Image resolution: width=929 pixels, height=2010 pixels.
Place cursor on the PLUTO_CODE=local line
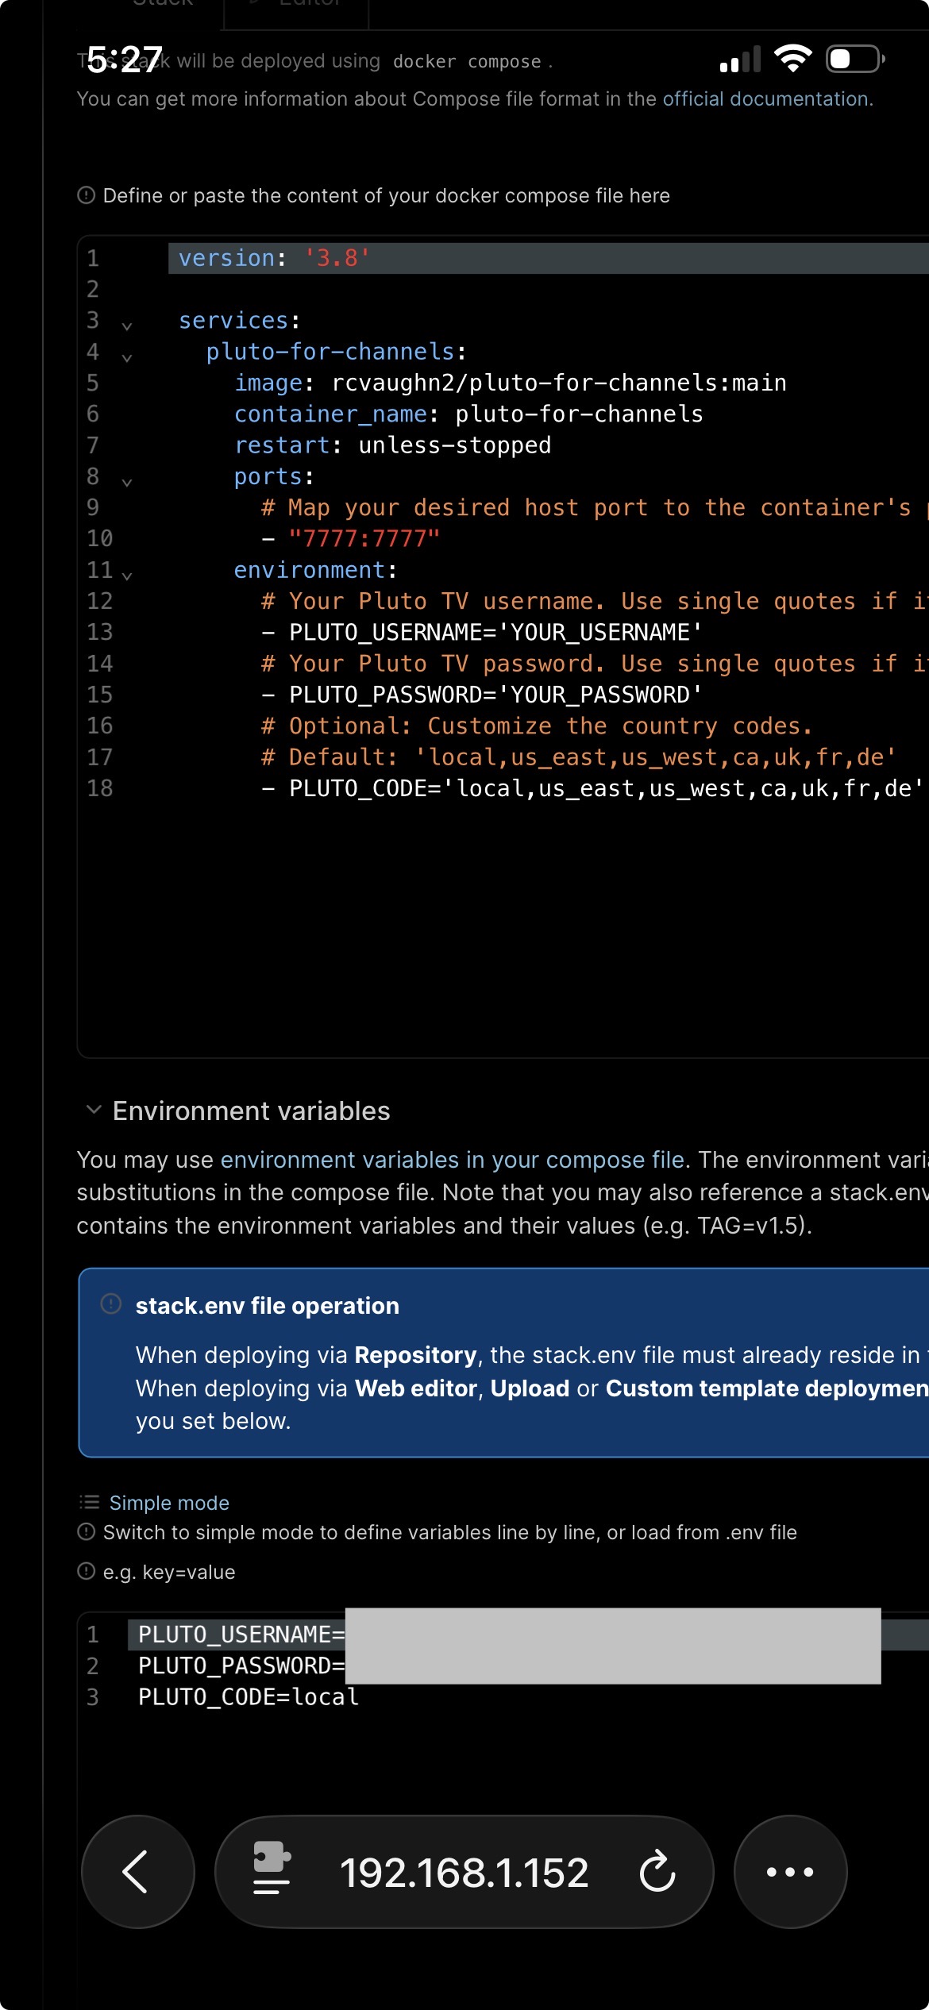click(x=249, y=1697)
